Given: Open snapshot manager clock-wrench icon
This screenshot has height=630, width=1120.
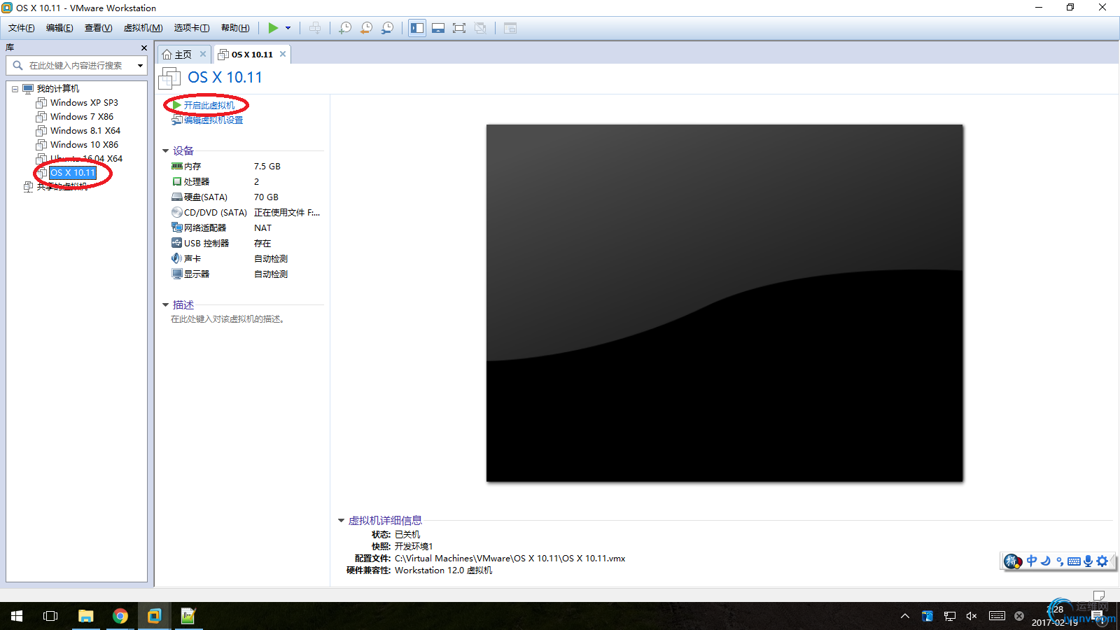Looking at the screenshot, I should point(387,28).
